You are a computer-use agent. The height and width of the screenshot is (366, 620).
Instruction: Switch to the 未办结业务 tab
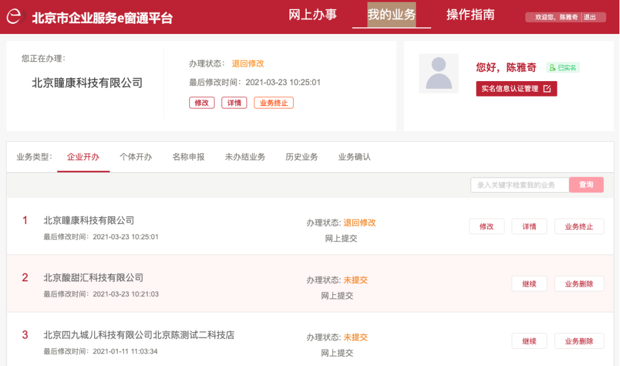click(245, 157)
